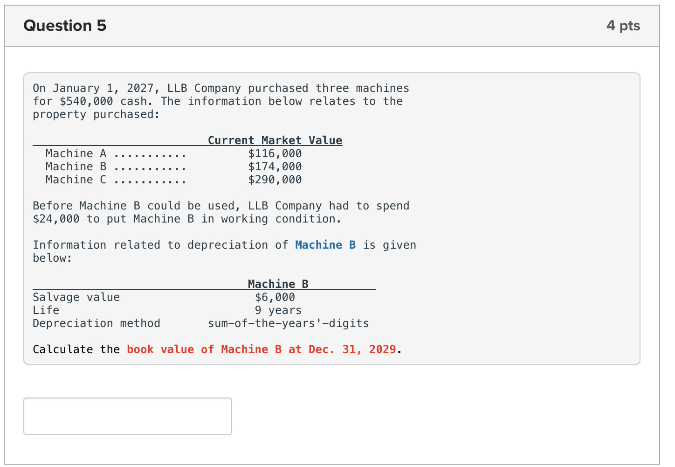
Task: Click the Machine B table header
Action: tap(278, 284)
